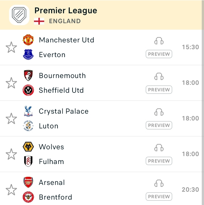
Task: Open audio commentary for Manchester Utd match
Action: 159,41
